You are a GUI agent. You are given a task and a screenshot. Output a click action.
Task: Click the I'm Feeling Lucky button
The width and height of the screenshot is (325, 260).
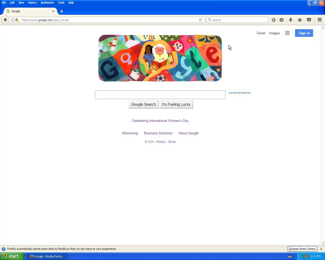[x=176, y=104]
